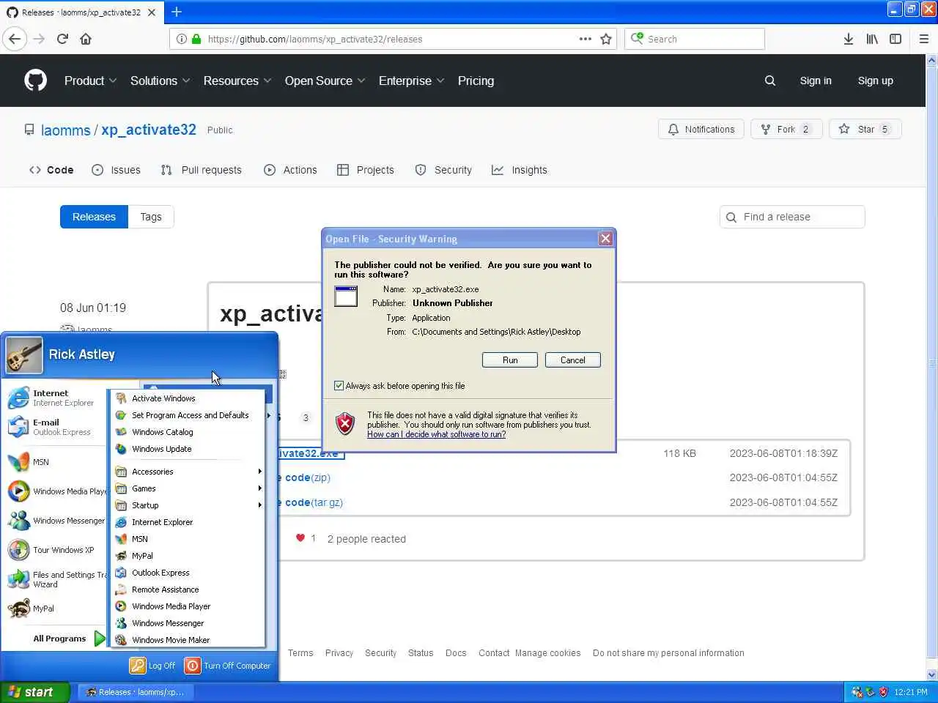Click the Sign up link on GitHub
938x703 pixels.
[x=875, y=81]
